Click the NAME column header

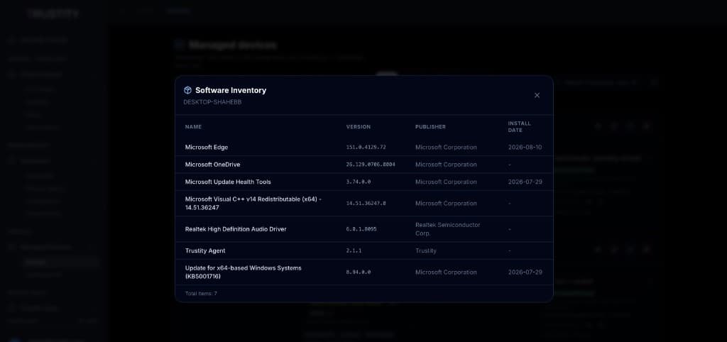(193, 127)
